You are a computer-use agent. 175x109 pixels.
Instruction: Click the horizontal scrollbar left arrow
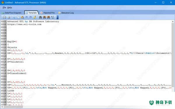[2, 107]
